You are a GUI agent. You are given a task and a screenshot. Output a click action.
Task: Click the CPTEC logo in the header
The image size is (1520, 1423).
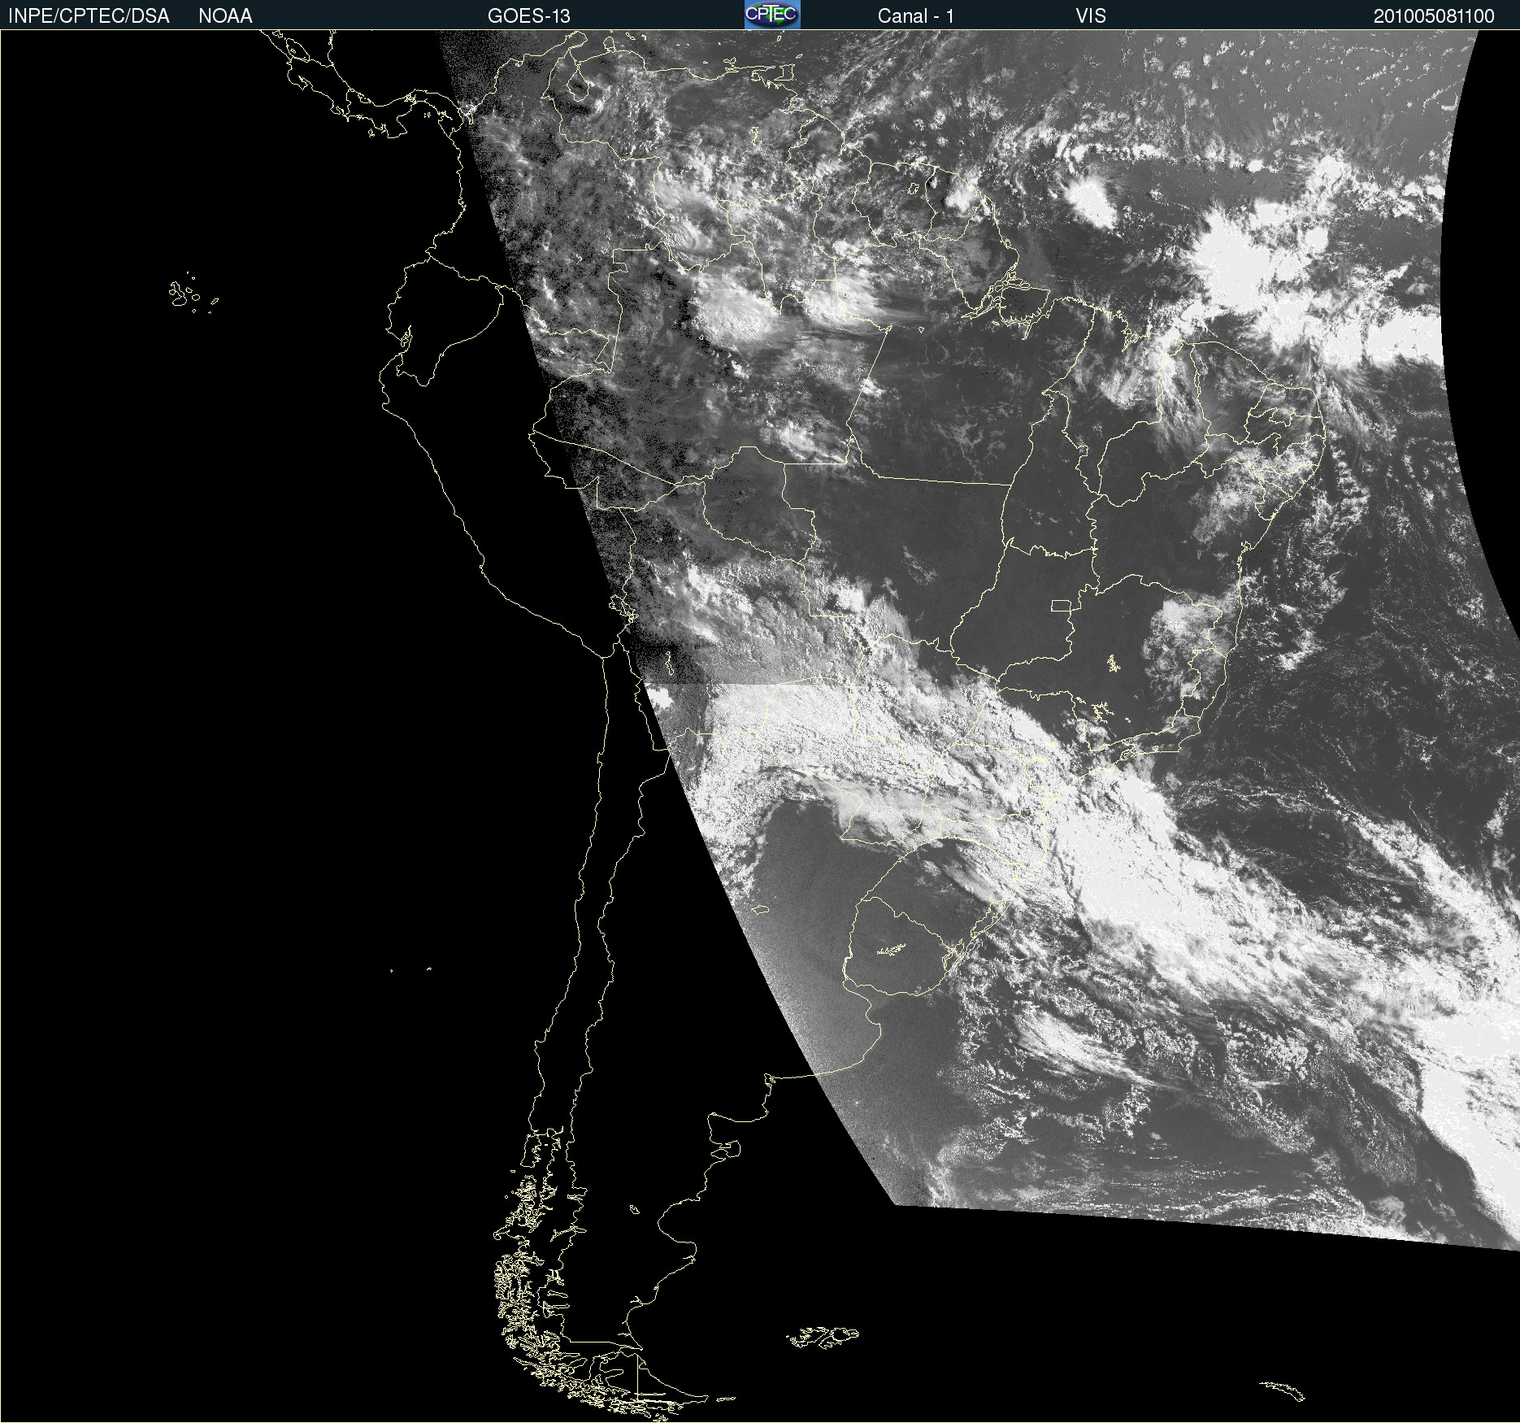point(772,15)
